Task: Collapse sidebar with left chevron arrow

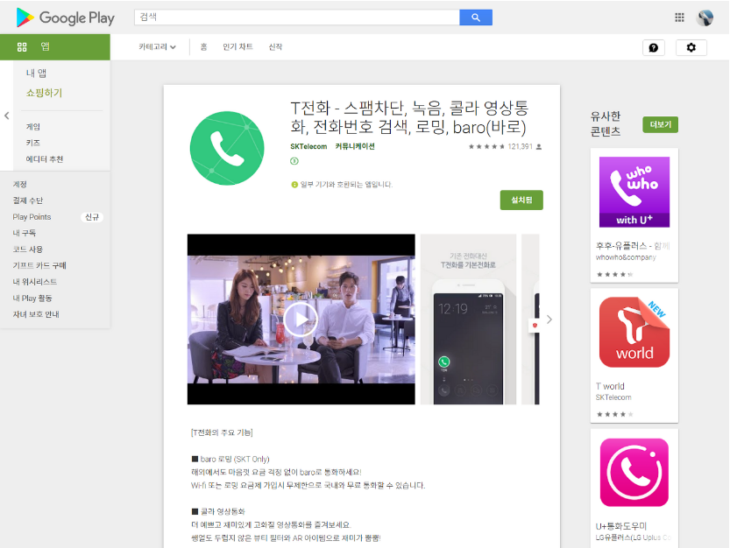Action: point(6,116)
